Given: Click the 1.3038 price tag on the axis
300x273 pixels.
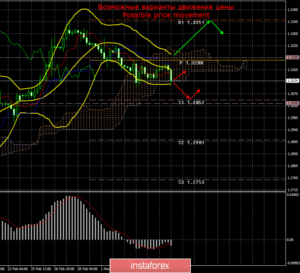Looking at the screenshot, I should tap(292, 103).
